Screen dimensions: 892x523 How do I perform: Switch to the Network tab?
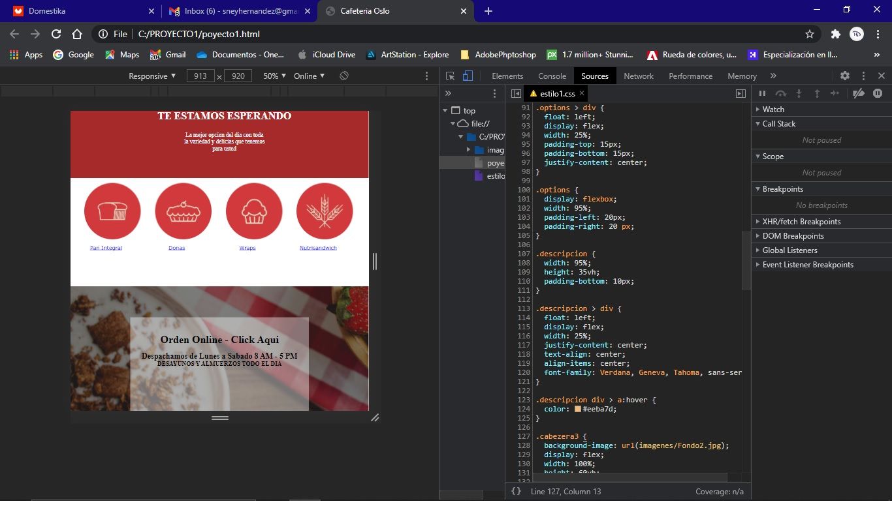(638, 76)
